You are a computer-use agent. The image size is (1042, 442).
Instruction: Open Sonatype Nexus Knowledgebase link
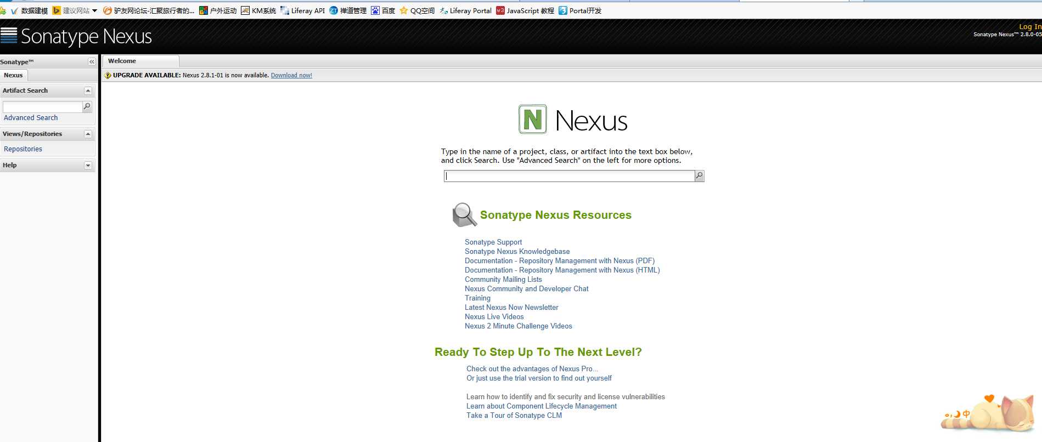coord(517,251)
